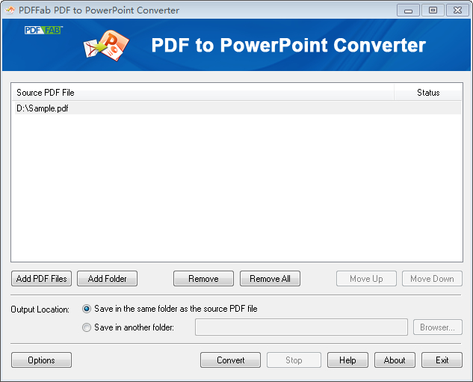Click the output folder path field

point(301,327)
